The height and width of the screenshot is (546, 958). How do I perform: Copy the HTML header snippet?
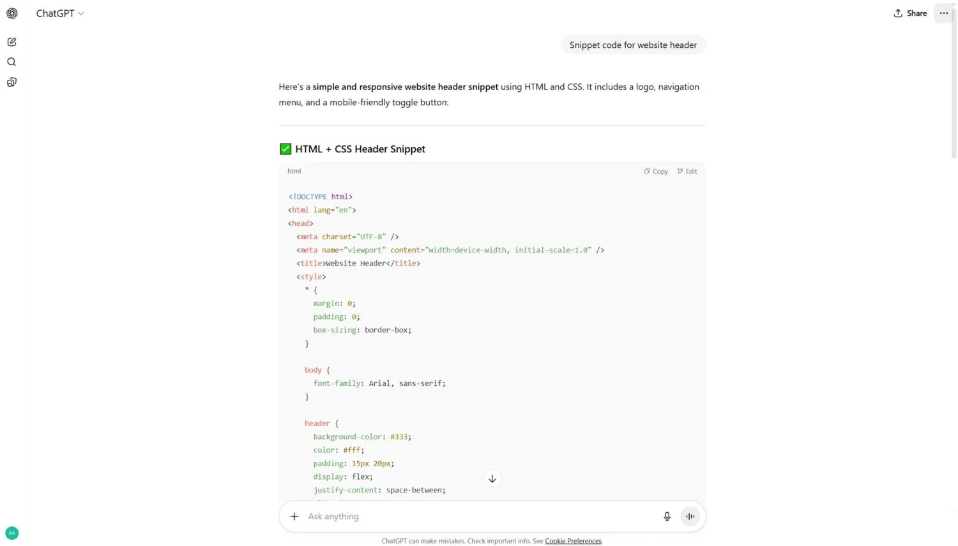coord(655,171)
